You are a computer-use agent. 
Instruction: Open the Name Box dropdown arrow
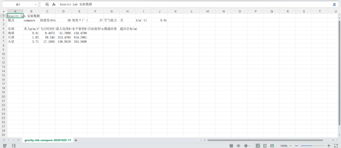point(35,4)
